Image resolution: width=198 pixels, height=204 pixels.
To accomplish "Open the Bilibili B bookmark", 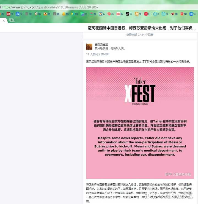I will pyautogui.click(x=156, y=14).
